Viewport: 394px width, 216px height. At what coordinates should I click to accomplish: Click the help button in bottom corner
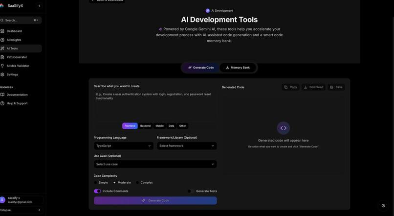383,206
